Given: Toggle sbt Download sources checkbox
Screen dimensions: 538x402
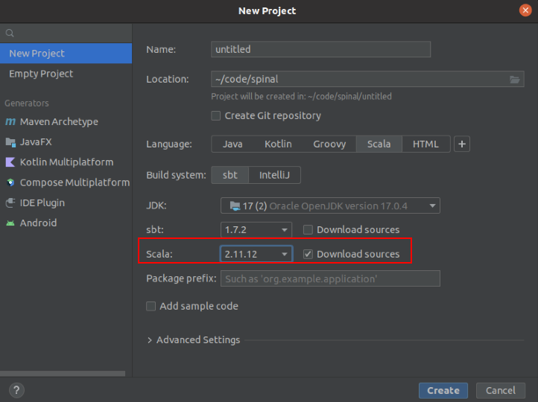Looking at the screenshot, I should click(x=308, y=230).
